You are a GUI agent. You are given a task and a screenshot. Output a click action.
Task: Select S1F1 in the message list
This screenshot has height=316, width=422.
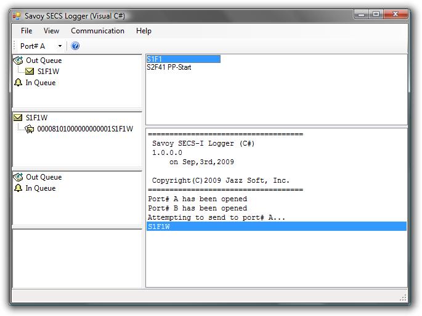(184, 59)
